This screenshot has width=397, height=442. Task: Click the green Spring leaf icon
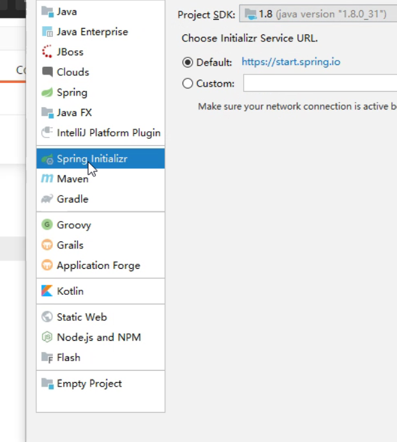[47, 92]
